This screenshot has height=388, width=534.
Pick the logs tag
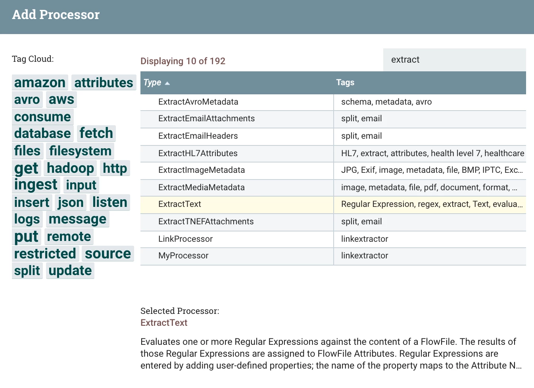point(27,219)
